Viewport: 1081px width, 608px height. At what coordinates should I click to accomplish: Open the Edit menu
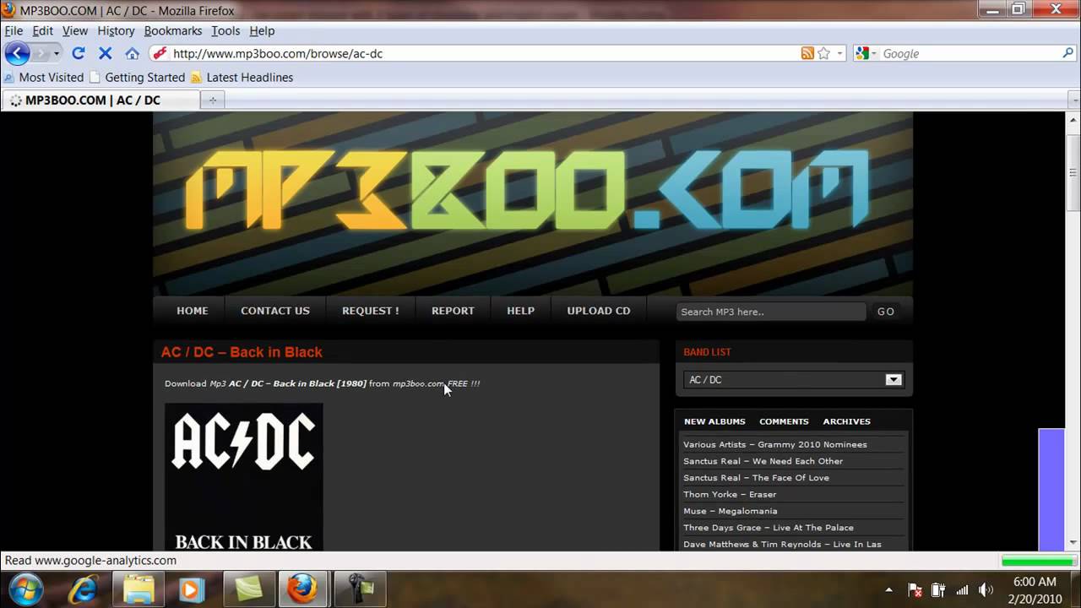[42, 30]
